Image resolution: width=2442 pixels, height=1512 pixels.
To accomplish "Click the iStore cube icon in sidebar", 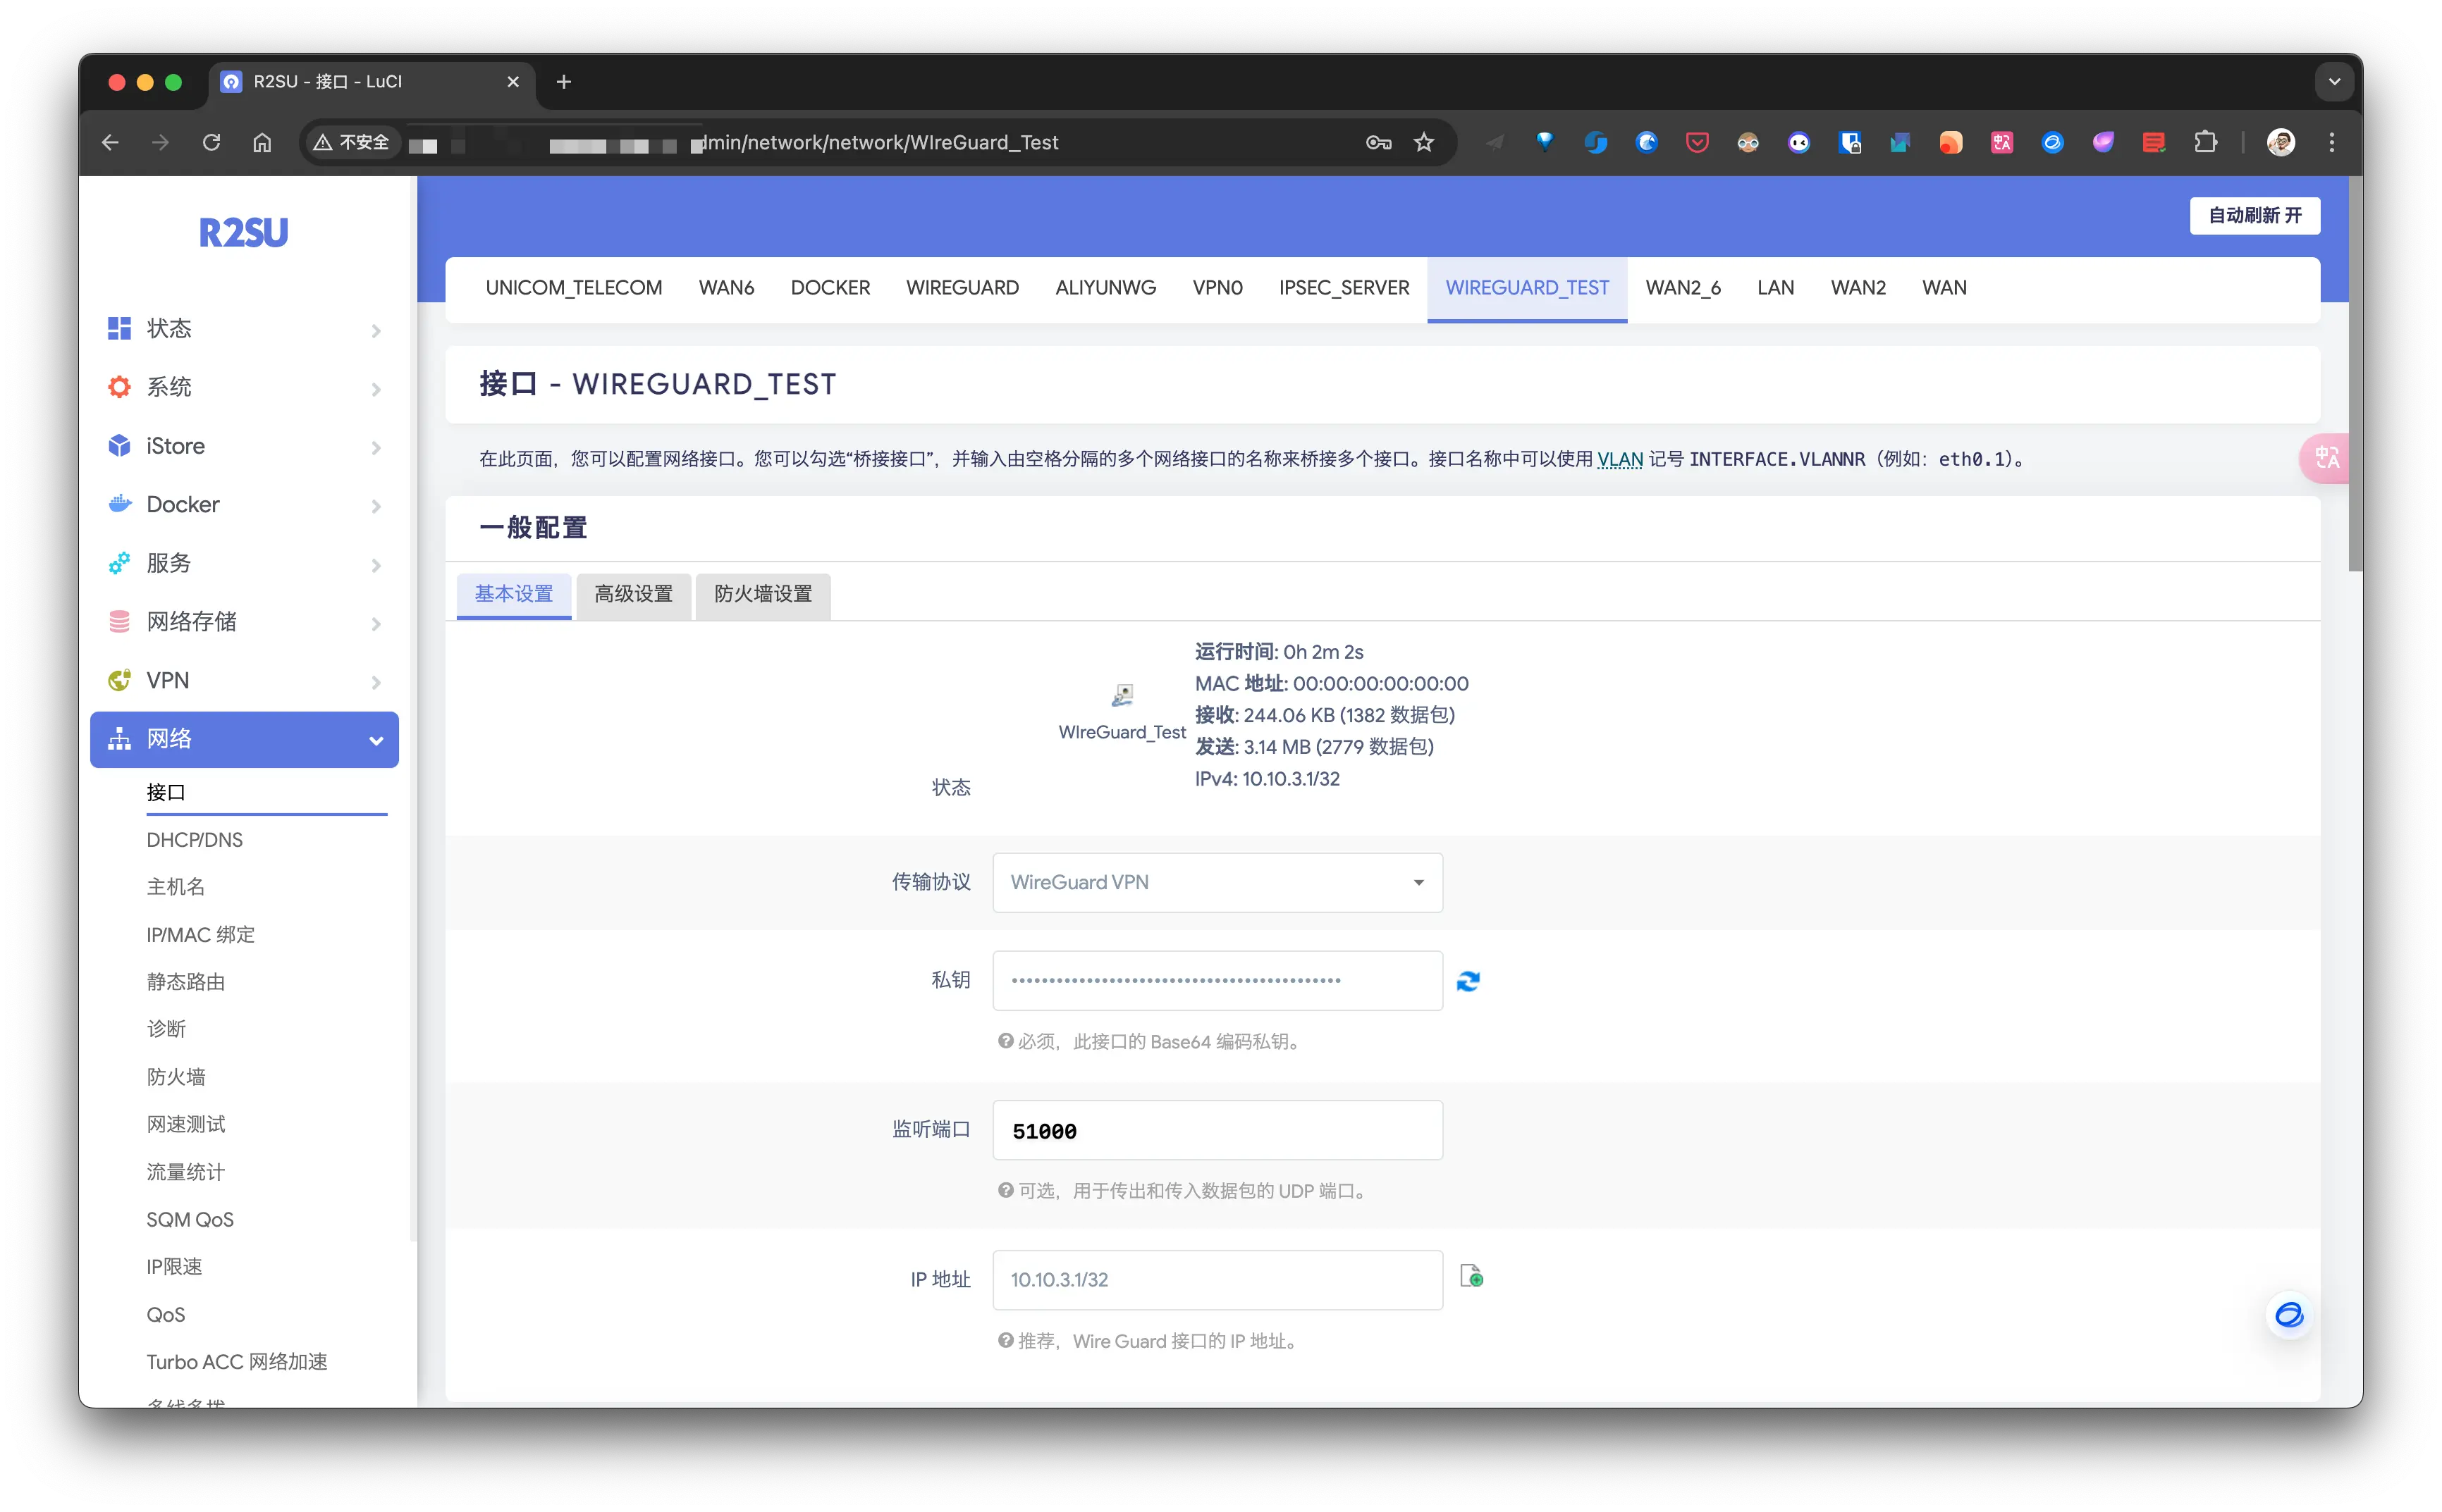I will pos(119,446).
